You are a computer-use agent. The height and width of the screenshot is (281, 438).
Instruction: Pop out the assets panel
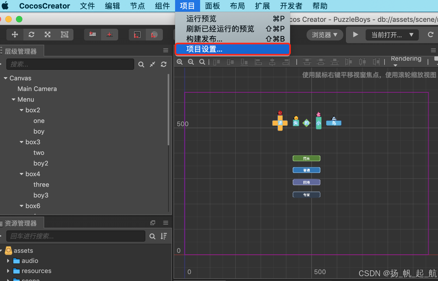coord(153,223)
